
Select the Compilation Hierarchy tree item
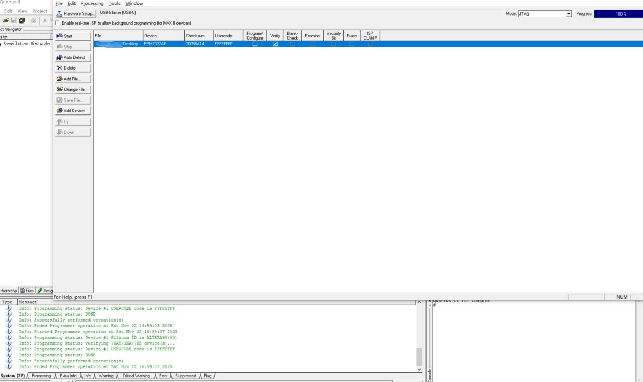(x=27, y=43)
